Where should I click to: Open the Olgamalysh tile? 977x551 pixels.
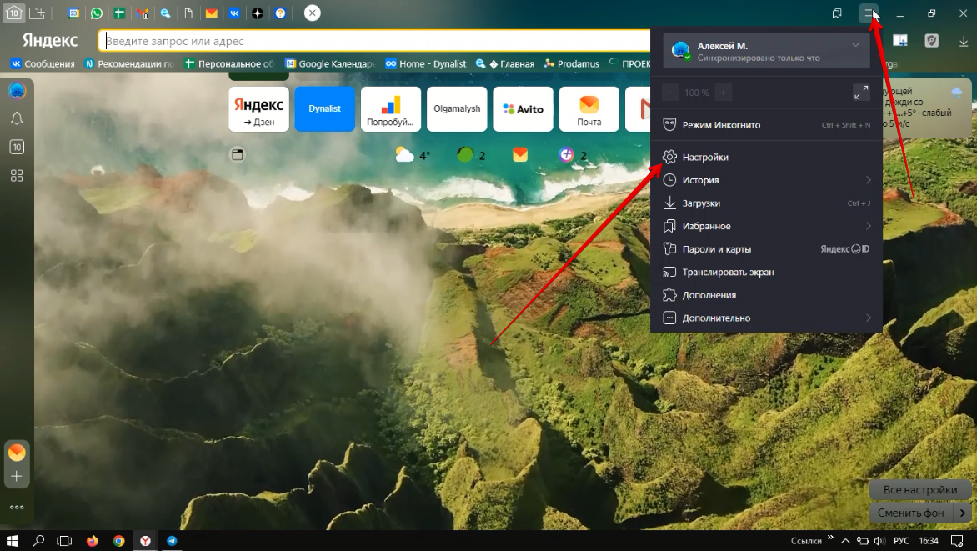click(457, 109)
